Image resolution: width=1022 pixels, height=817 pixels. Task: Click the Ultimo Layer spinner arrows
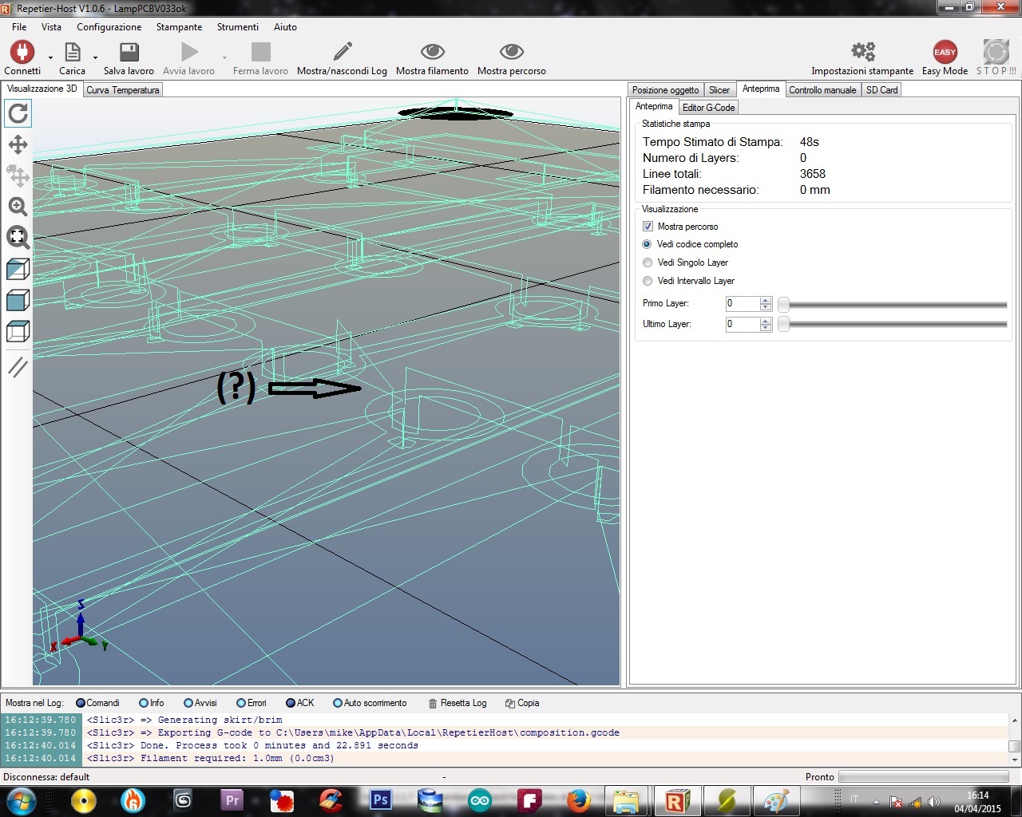[x=766, y=324]
